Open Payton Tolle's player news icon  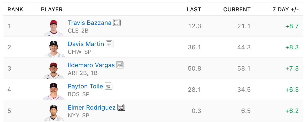click(x=109, y=86)
